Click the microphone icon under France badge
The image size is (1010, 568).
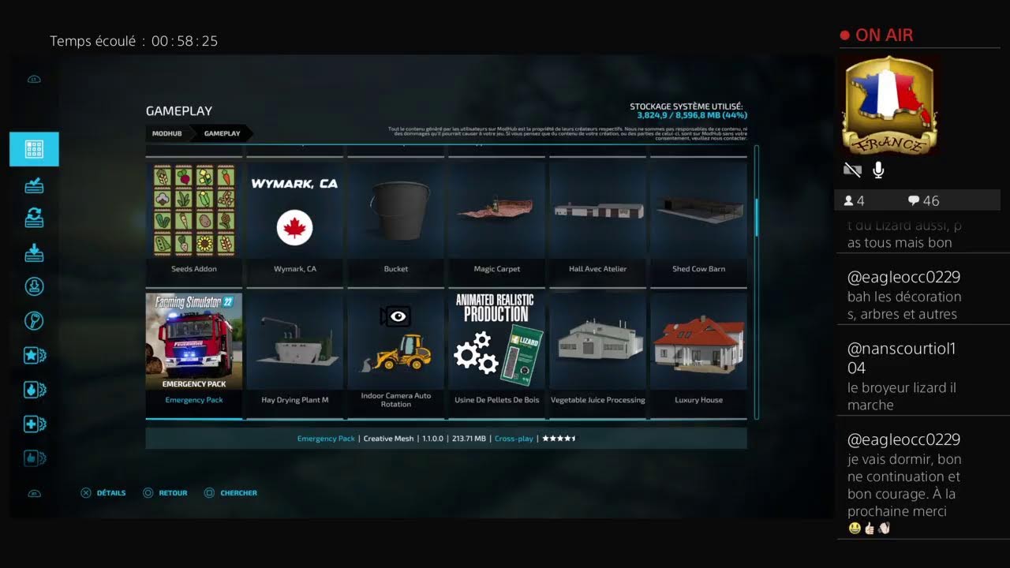877,170
